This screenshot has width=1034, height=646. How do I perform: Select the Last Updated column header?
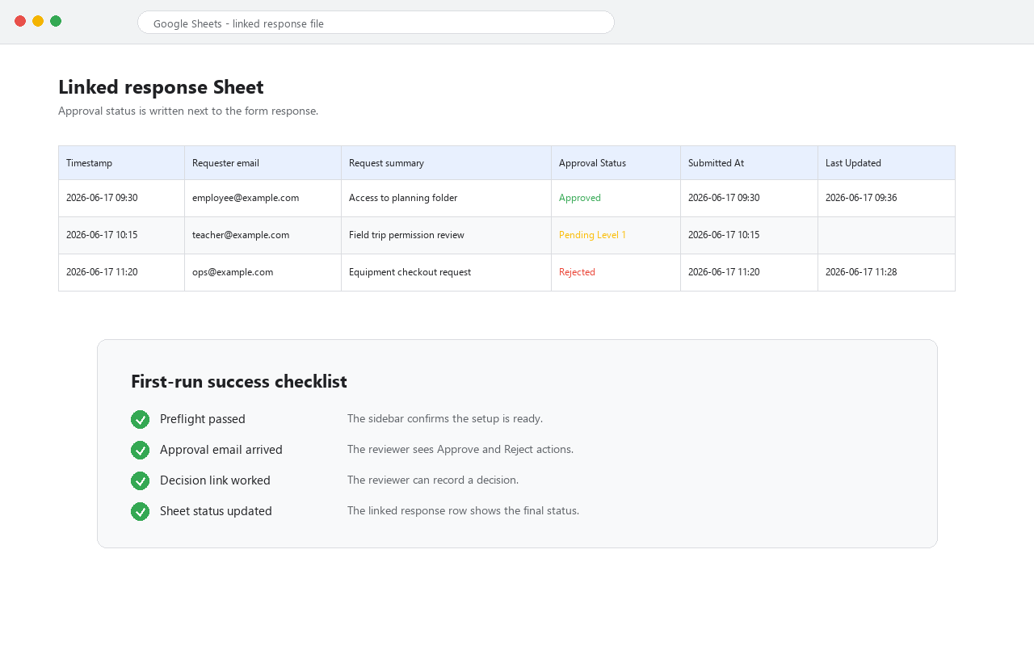pyautogui.click(x=886, y=163)
